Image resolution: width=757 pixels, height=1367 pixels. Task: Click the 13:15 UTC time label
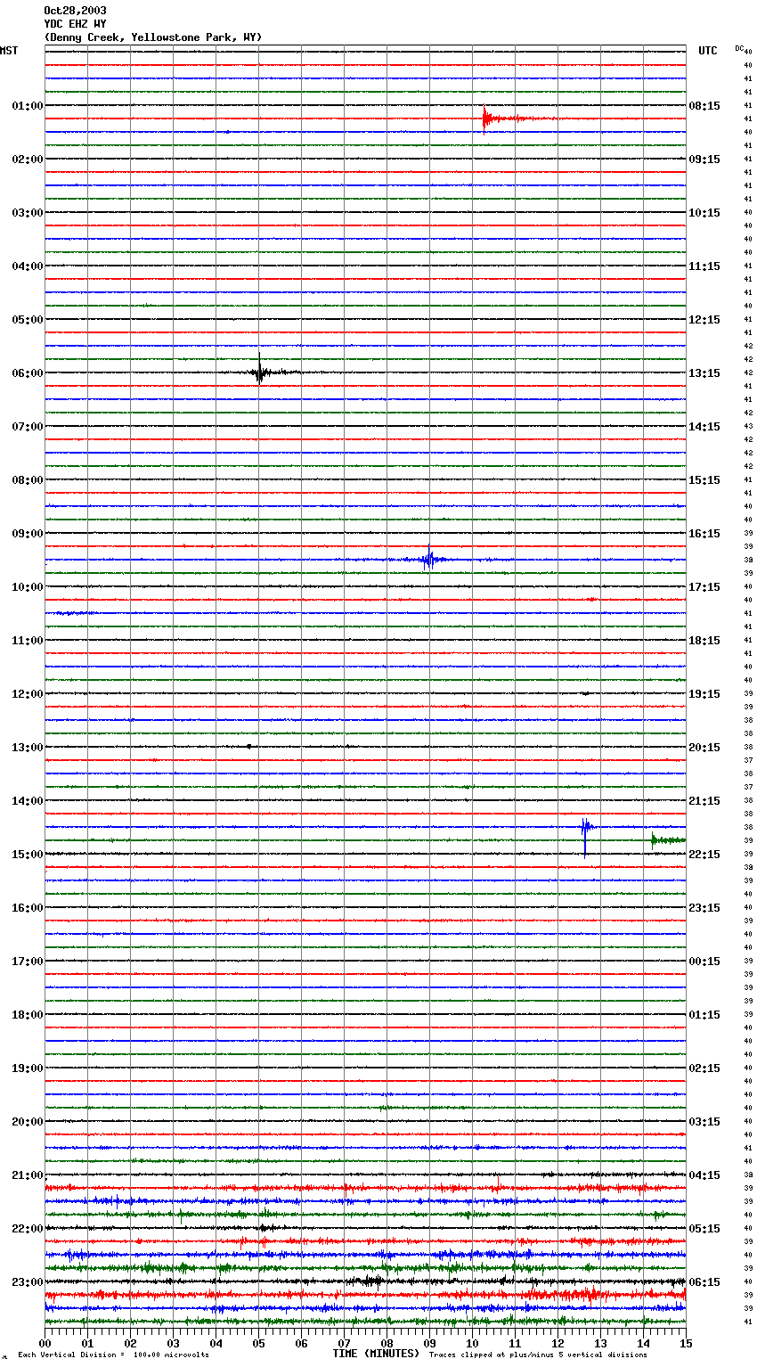tap(704, 373)
